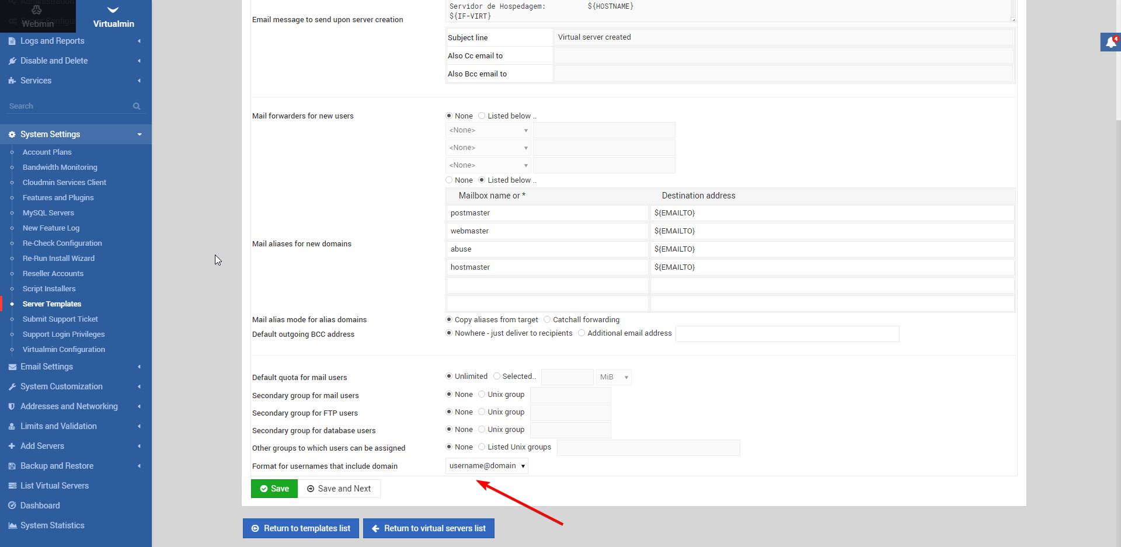Open the Email Settings envelope icon
The image size is (1121, 547).
pyautogui.click(x=12, y=367)
